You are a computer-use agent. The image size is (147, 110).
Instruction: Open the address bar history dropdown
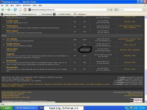108,10
